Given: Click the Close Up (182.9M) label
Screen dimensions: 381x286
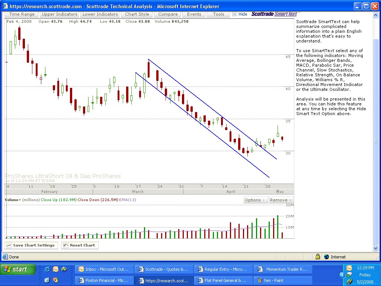Looking at the screenshot, I should [58, 200].
